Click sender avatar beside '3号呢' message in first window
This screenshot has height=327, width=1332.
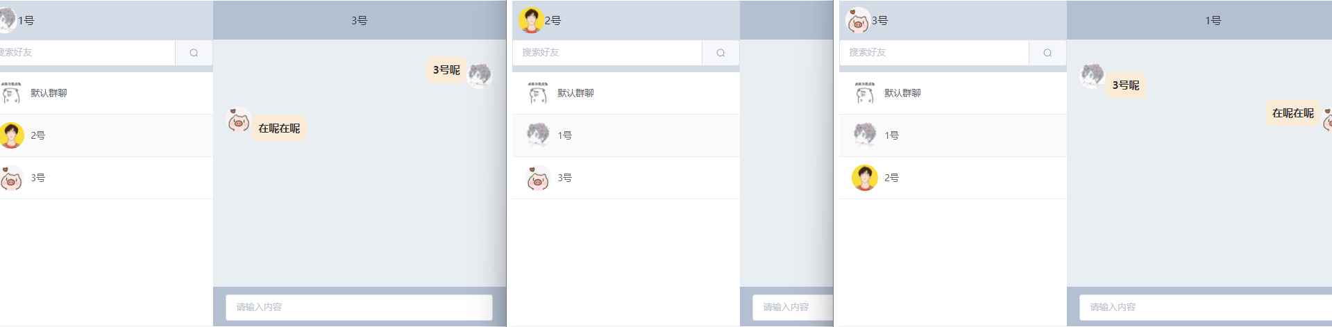point(480,75)
